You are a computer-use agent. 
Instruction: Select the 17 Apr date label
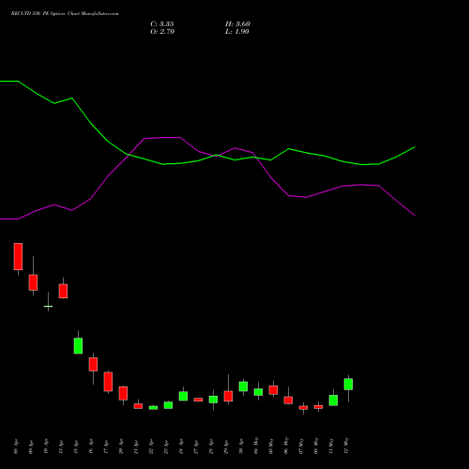tap(106, 446)
